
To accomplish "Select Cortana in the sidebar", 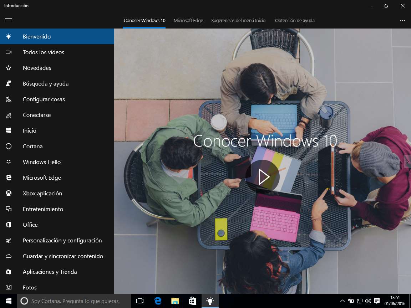I will 57,146.
